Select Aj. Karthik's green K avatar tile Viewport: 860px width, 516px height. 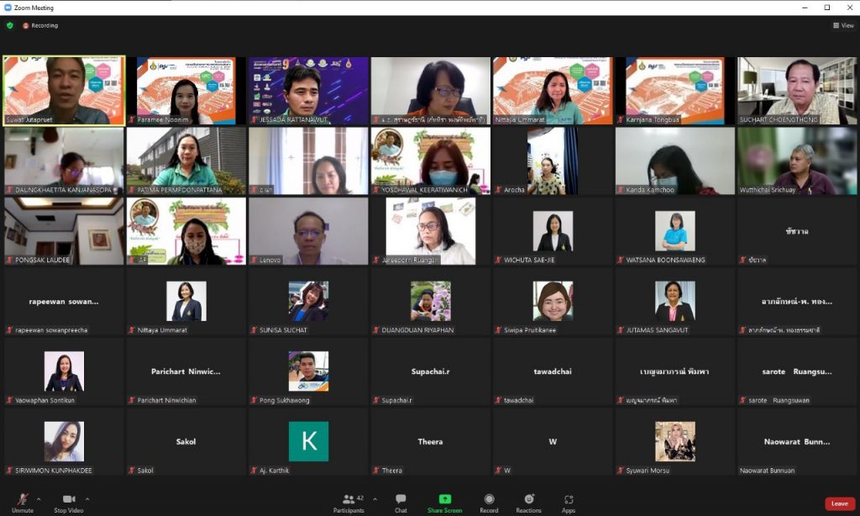pyautogui.click(x=308, y=441)
